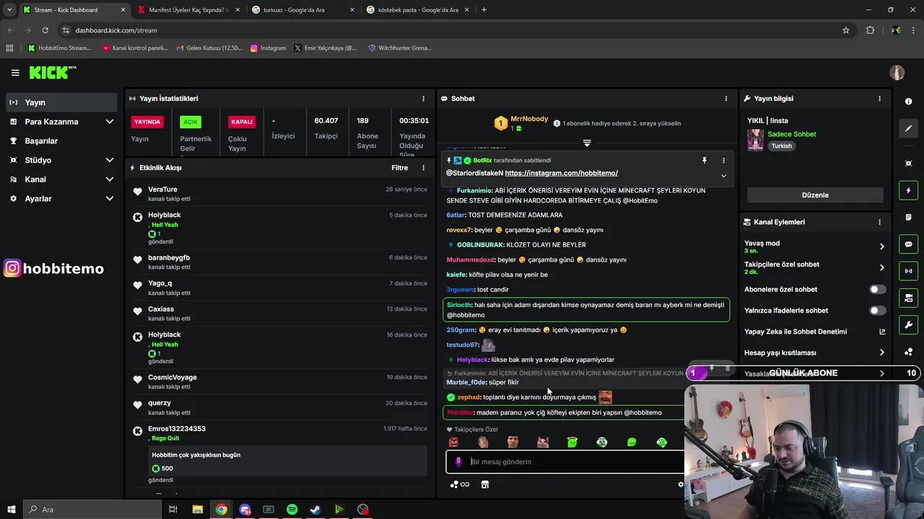The height and width of the screenshot is (519, 924).
Task: Select the angry red face emote
Action: point(453,442)
